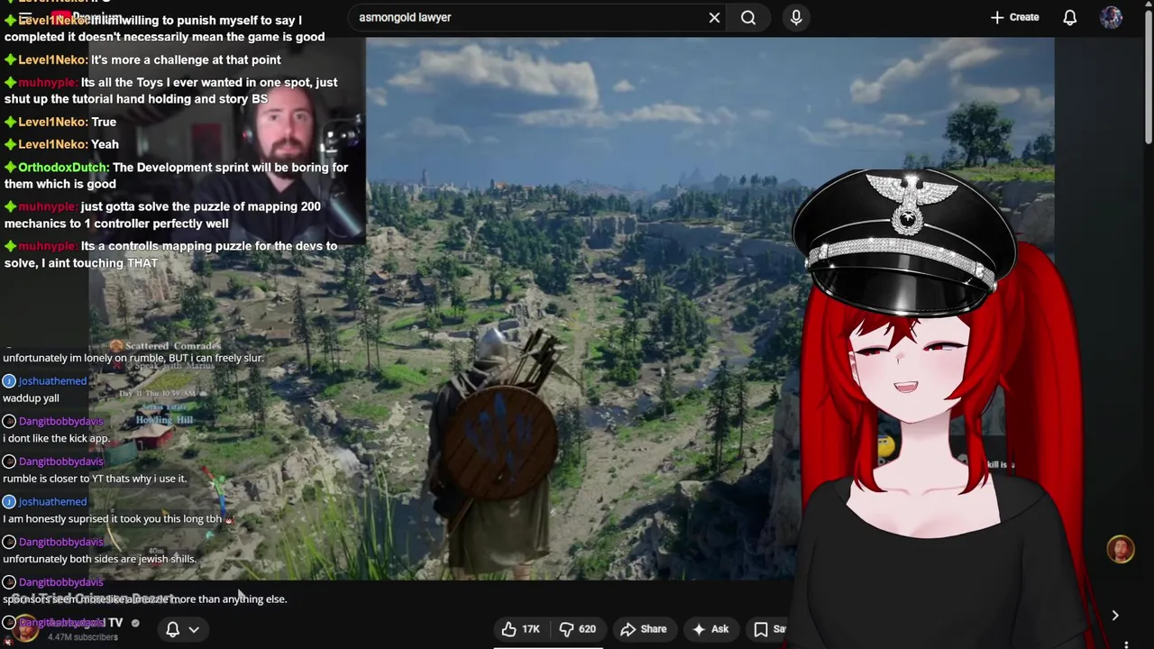This screenshot has width=1154, height=649.
Task: Click the YouTube Premium logo
Action: click(86, 18)
